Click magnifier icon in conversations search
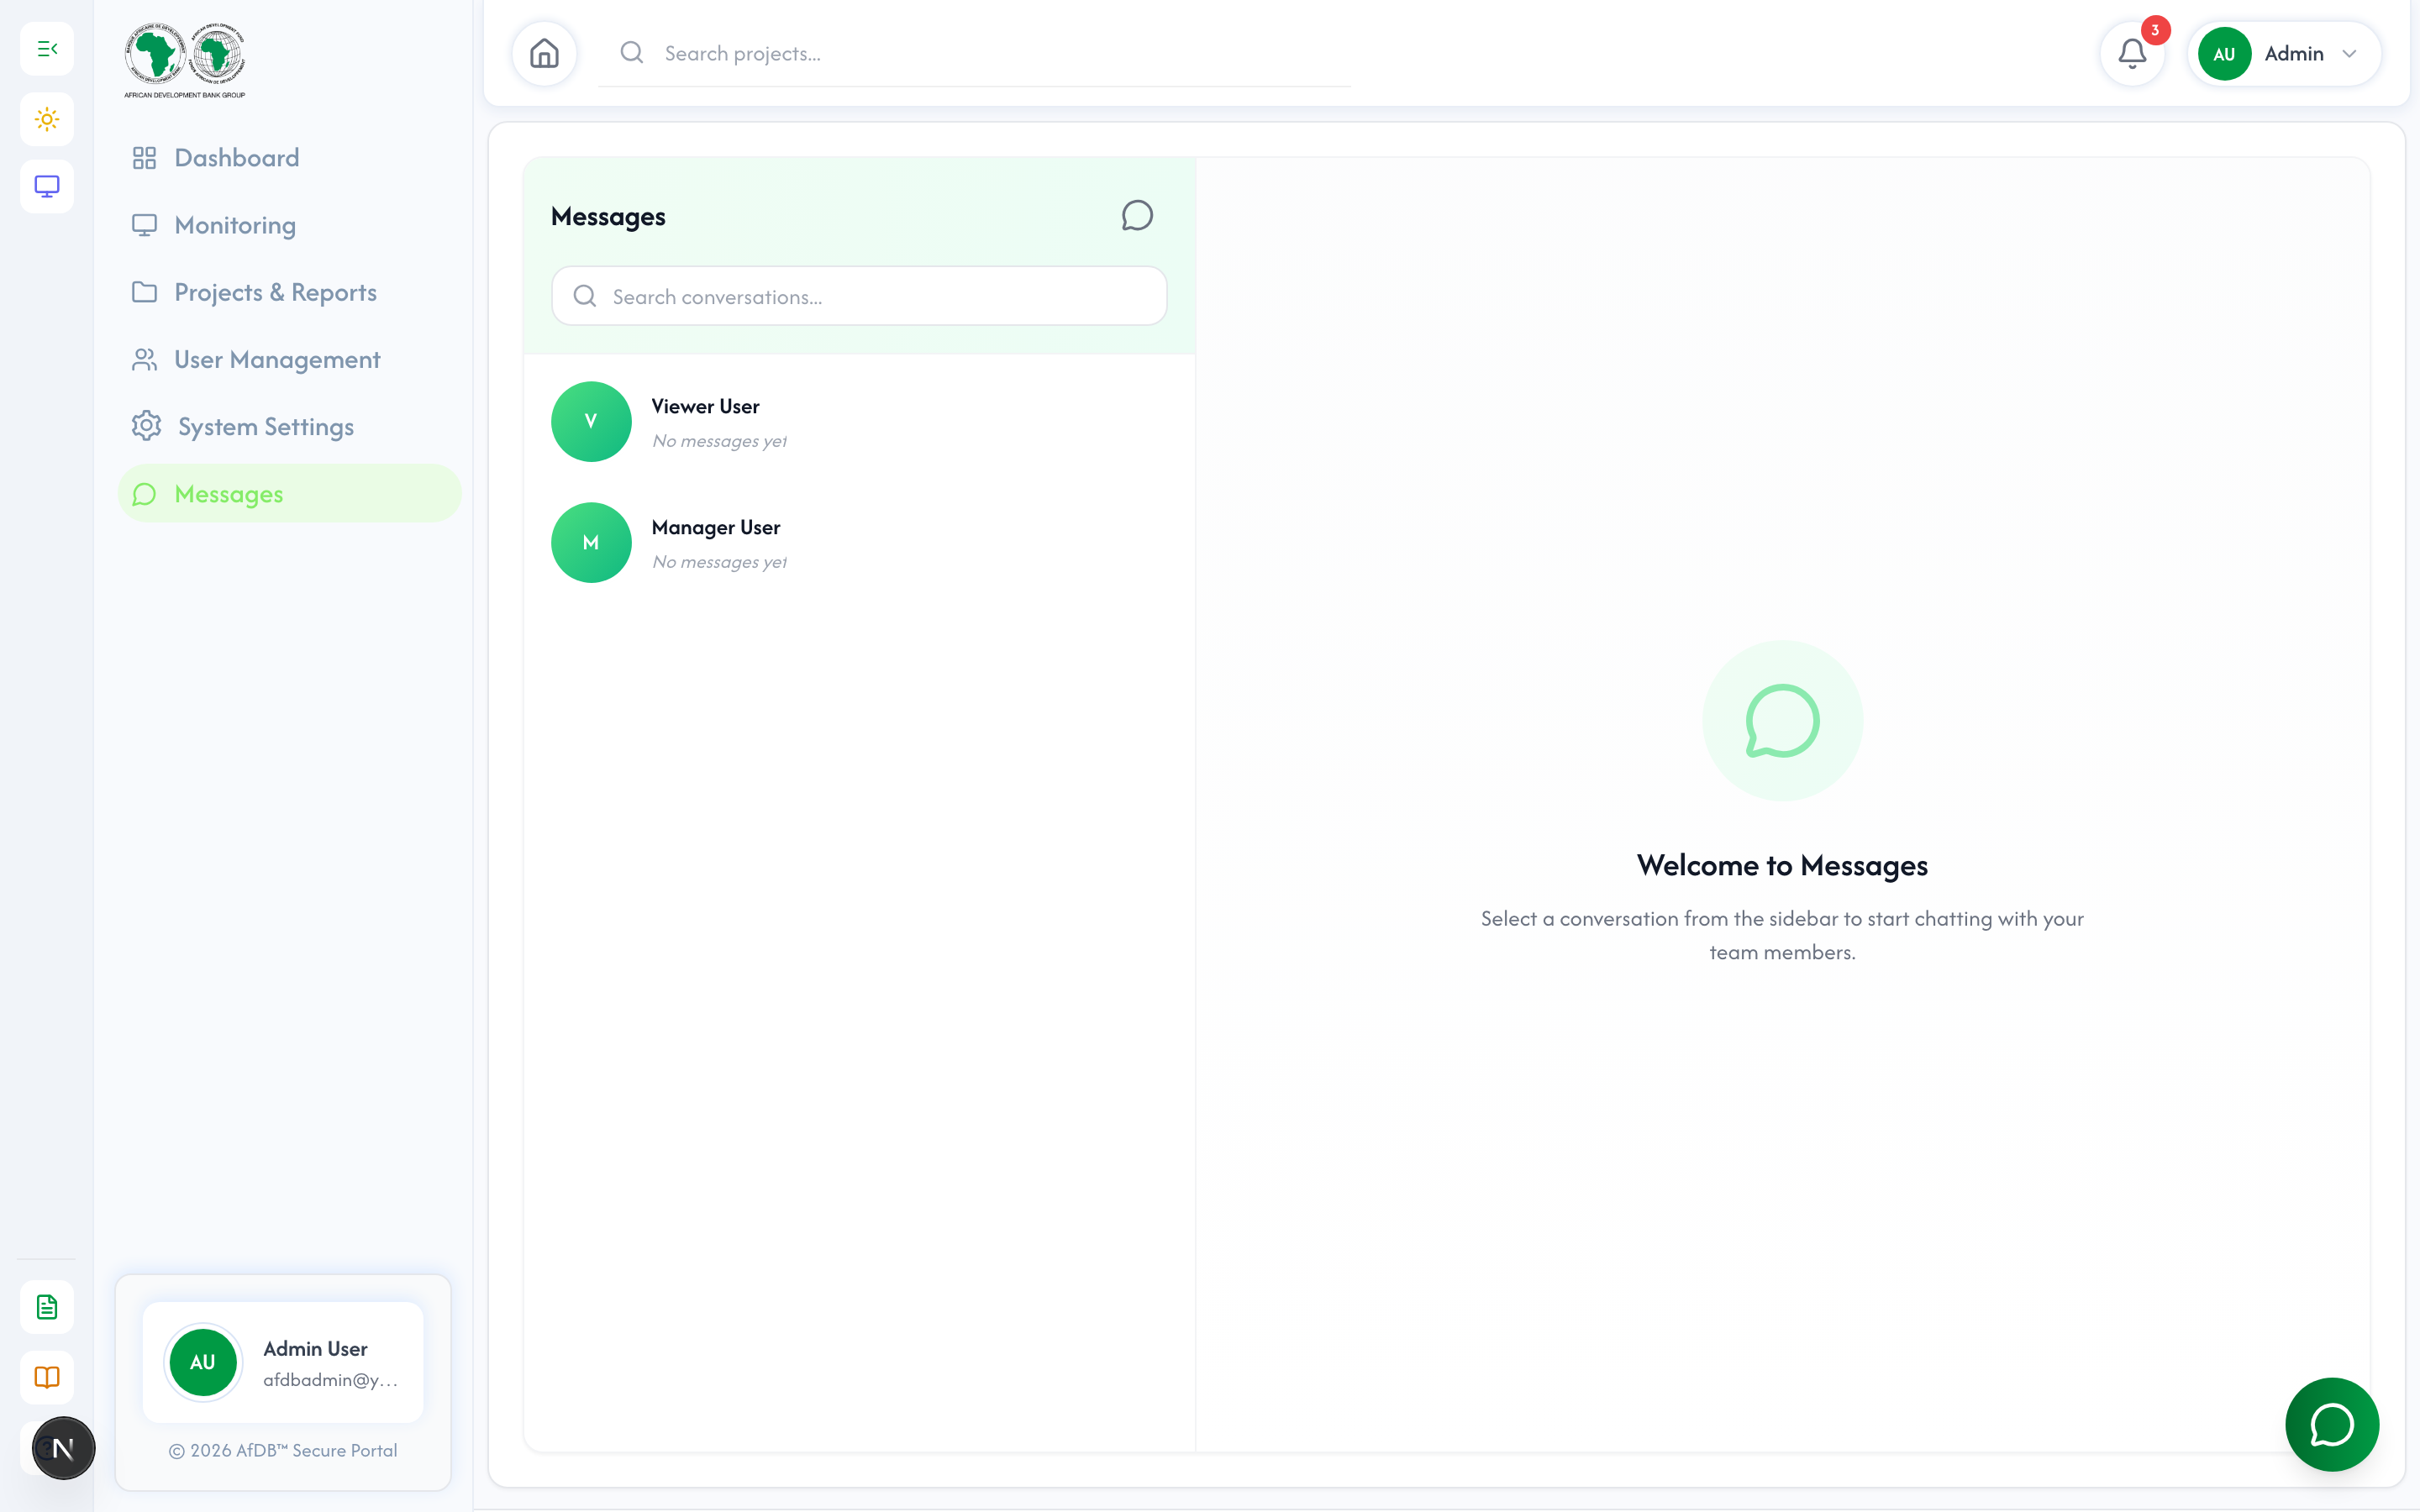2420x1512 pixels. [x=585, y=296]
